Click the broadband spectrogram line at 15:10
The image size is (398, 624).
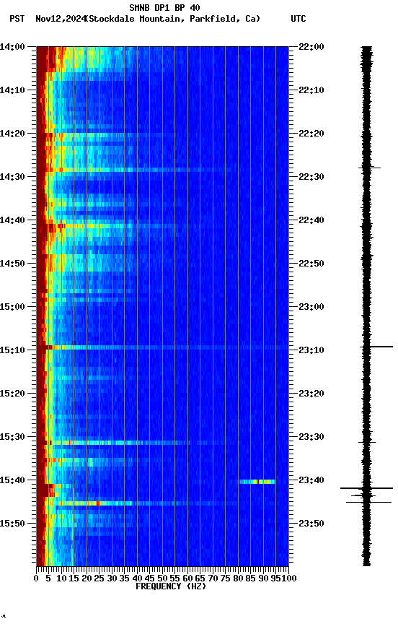point(162,347)
